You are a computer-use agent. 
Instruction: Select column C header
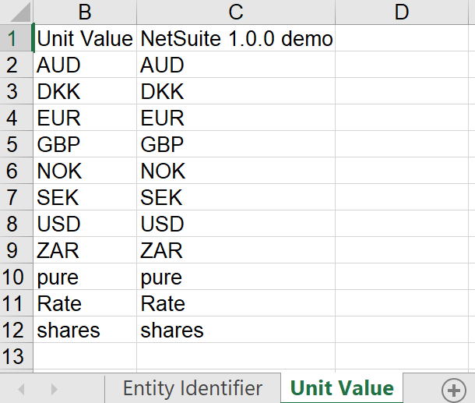tap(236, 12)
